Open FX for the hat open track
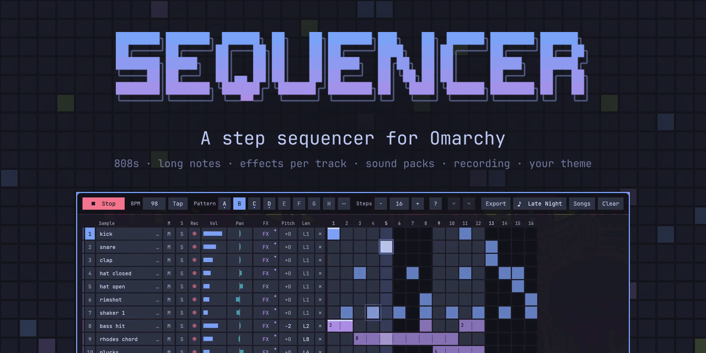Viewport: 706px width, 353px height. point(266,287)
